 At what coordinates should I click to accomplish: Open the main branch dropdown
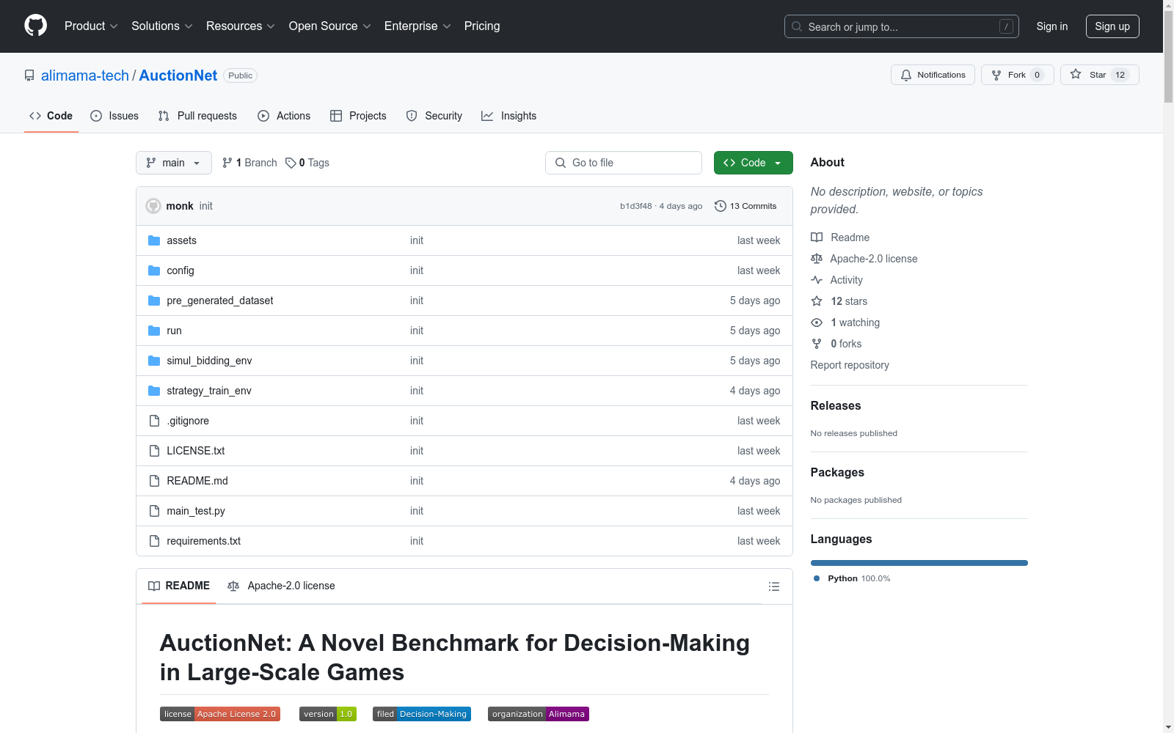(173, 163)
